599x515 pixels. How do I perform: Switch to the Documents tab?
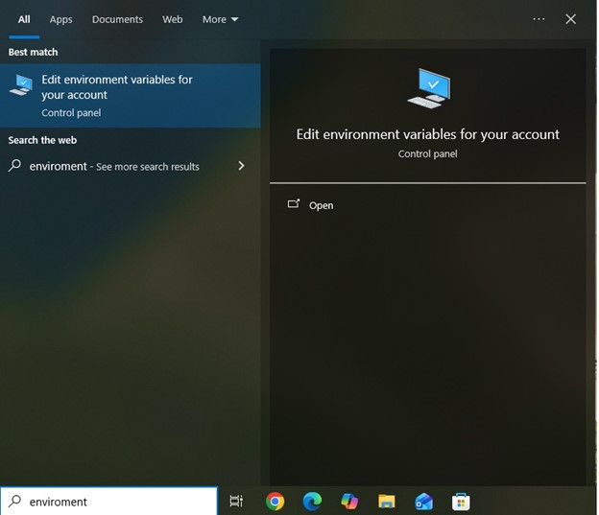coord(117,19)
